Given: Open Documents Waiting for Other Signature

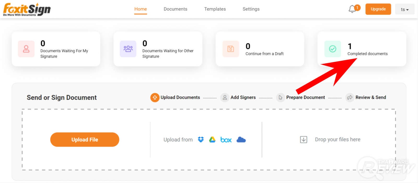Looking at the screenshot, I should [x=158, y=49].
